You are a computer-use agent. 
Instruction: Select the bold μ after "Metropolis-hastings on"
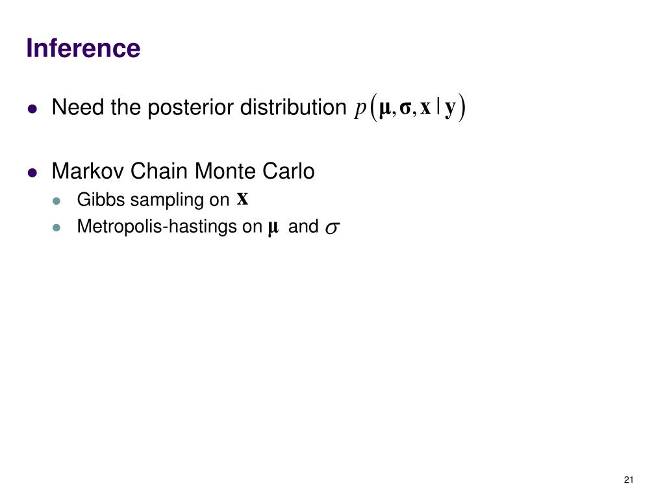(x=273, y=228)
